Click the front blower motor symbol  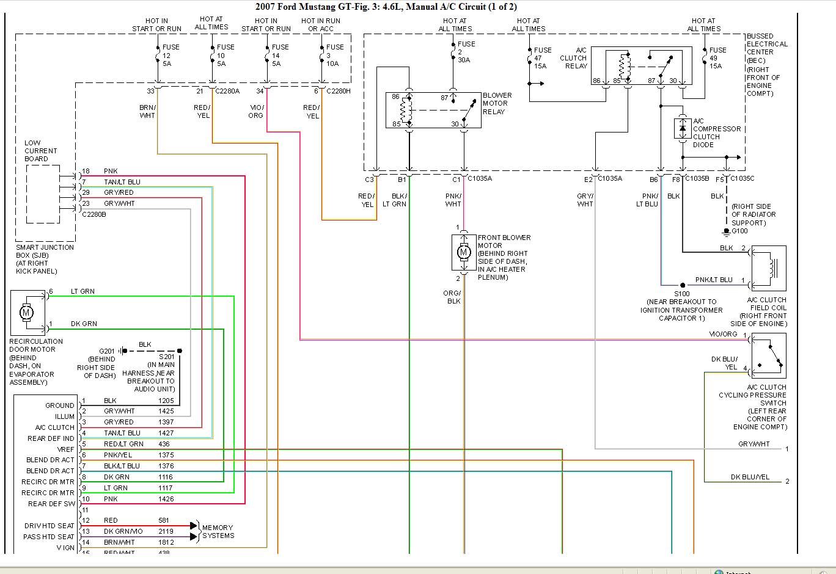click(x=464, y=252)
